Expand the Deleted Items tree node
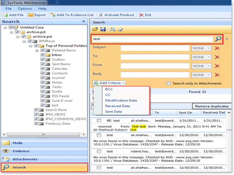 [x=37, y=51]
